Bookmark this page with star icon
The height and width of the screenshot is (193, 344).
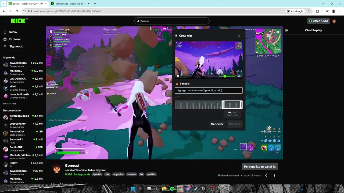pyautogui.click(x=309, y=11)
